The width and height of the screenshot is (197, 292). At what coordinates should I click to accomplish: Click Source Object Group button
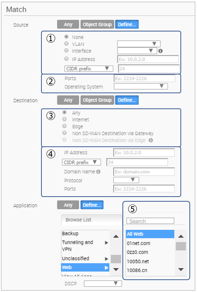pyautogui.click(x=97, y=25)
